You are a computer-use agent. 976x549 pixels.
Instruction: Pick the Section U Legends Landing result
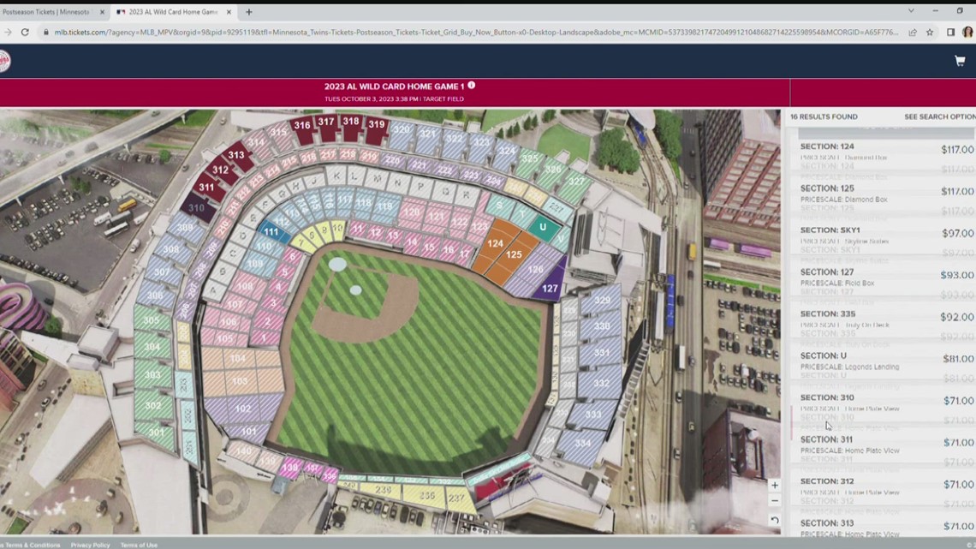(x=882, y=361)
